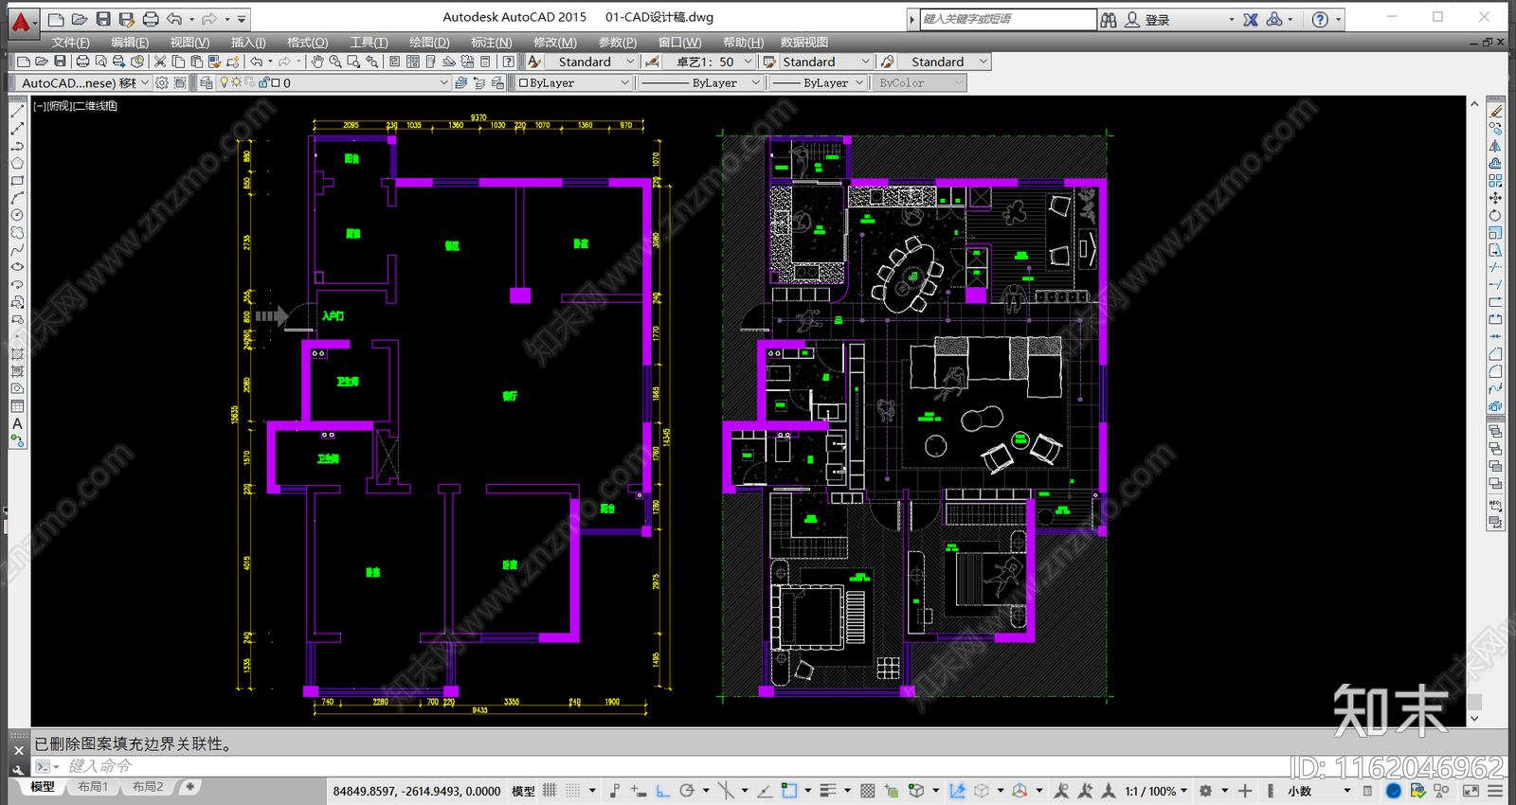Switch to the 布局1 layout tab
The image size is (1516, 805).
(x=93, y=787)
